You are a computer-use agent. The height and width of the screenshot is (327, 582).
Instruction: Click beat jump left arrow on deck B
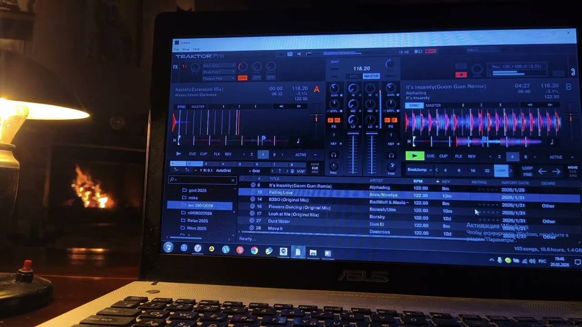(542, 171)
